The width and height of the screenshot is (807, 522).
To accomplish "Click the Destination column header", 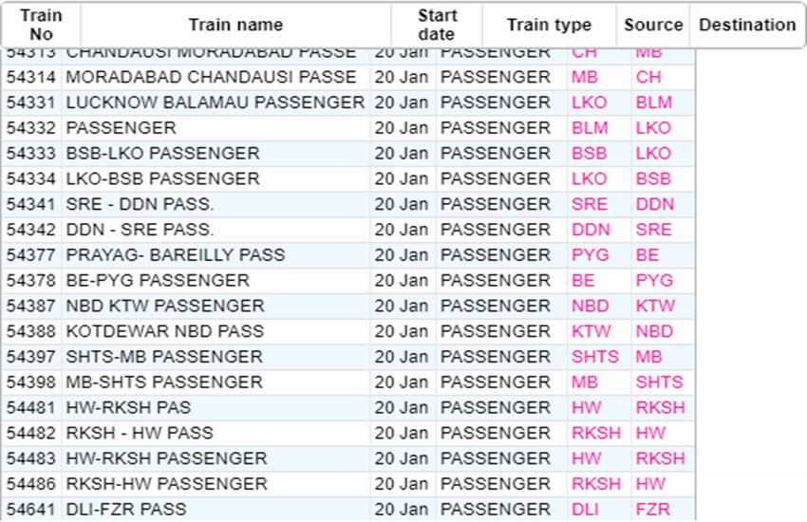I will [747, 26].
